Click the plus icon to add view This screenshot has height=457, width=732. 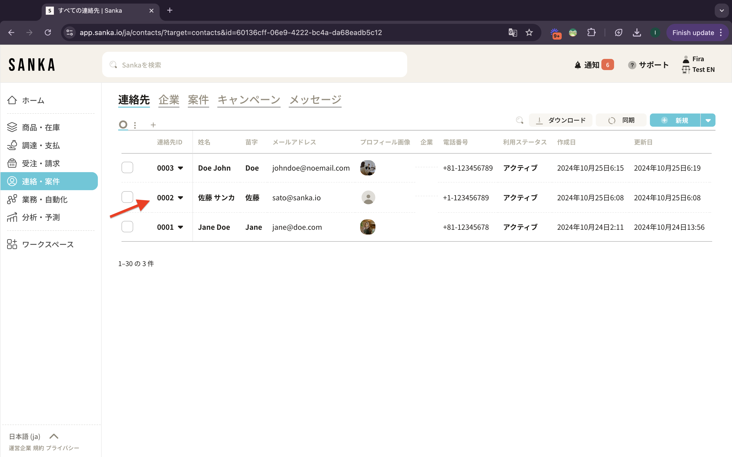153,125
